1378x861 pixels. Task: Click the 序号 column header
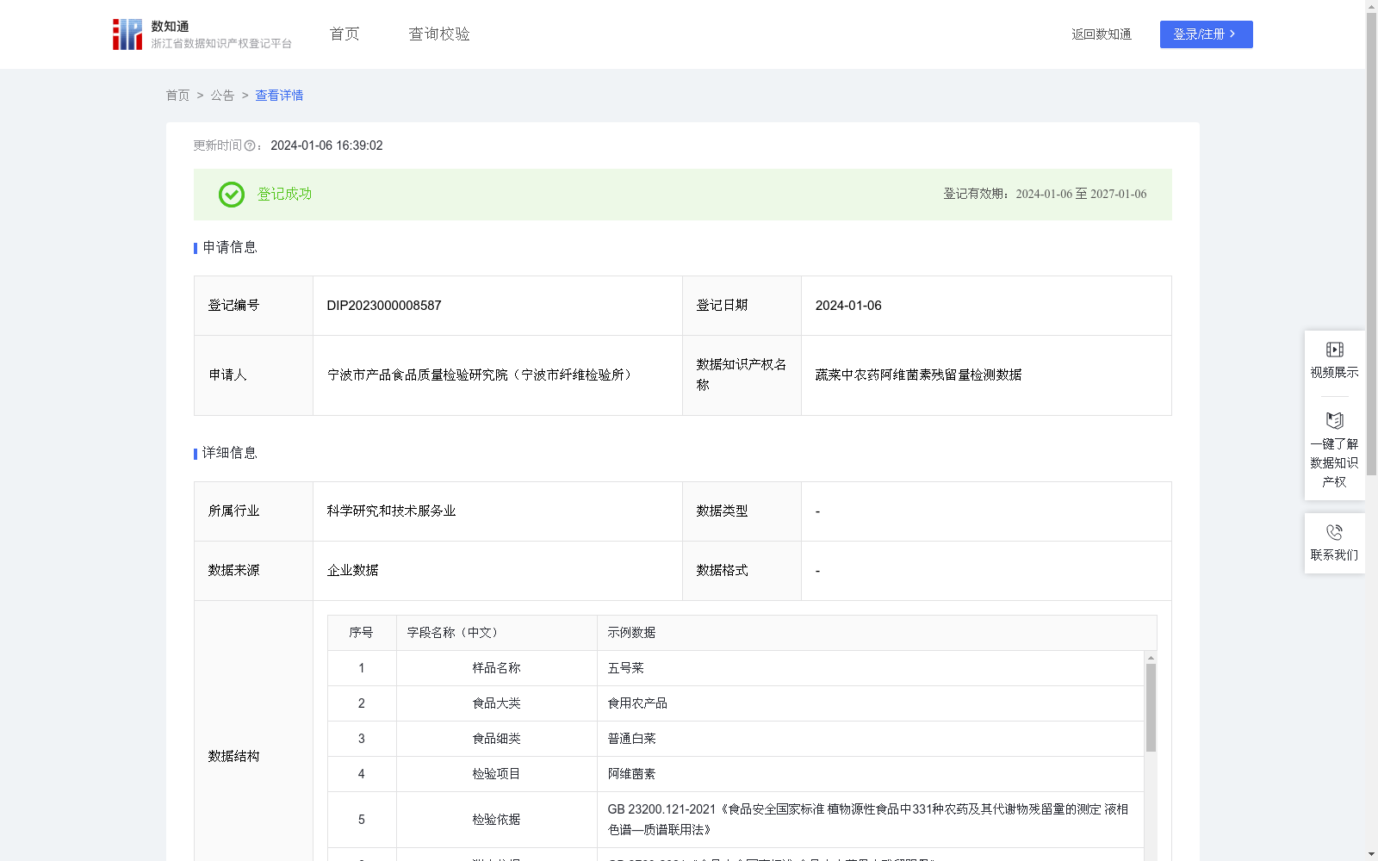(x=362, y=633)
